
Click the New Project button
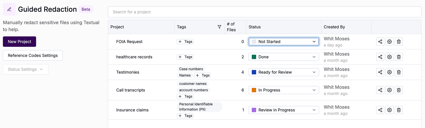[x=20, y=42]
